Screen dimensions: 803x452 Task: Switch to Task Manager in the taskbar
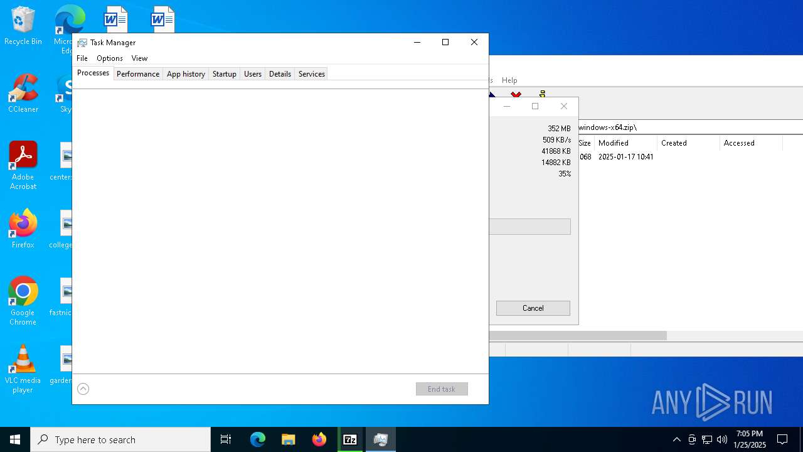pos(381,439)
